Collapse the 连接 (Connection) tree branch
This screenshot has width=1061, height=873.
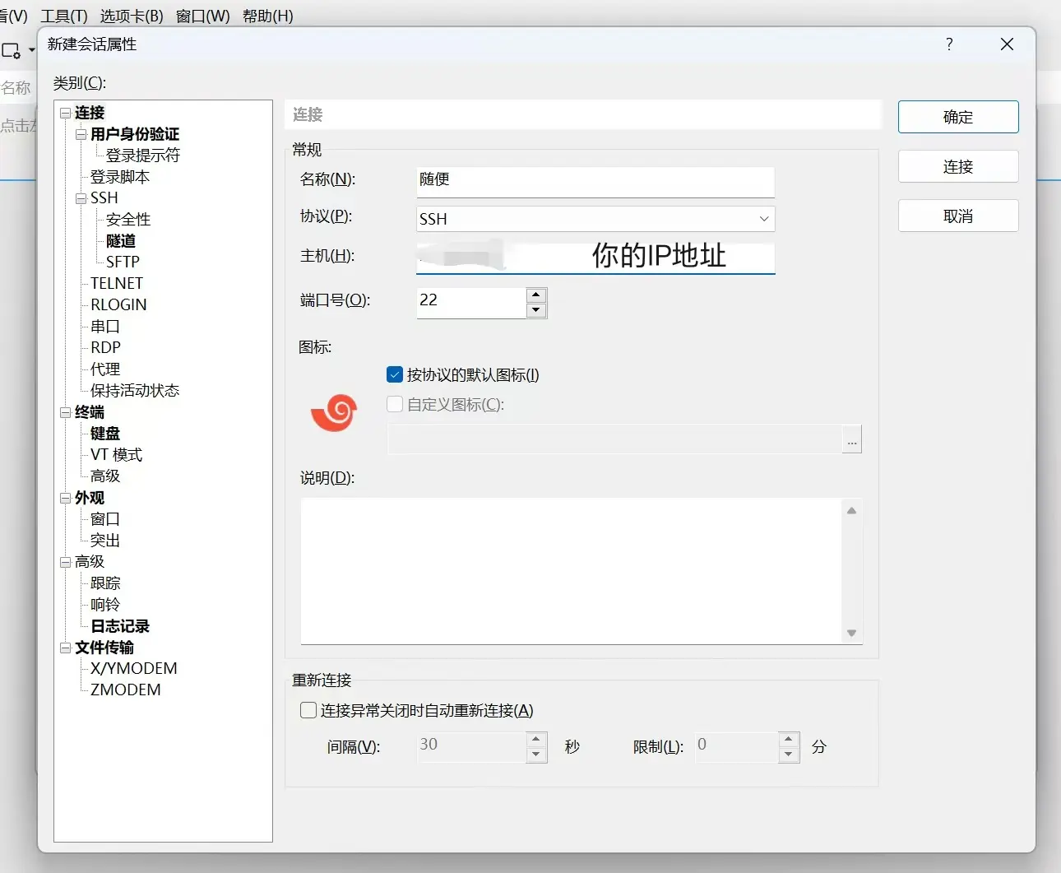66,112
